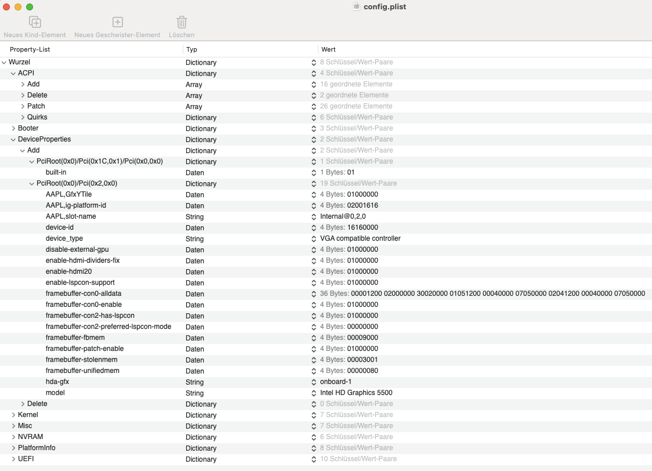Click the 1 Bytes: 01 built-in value

tap(337, 172)
